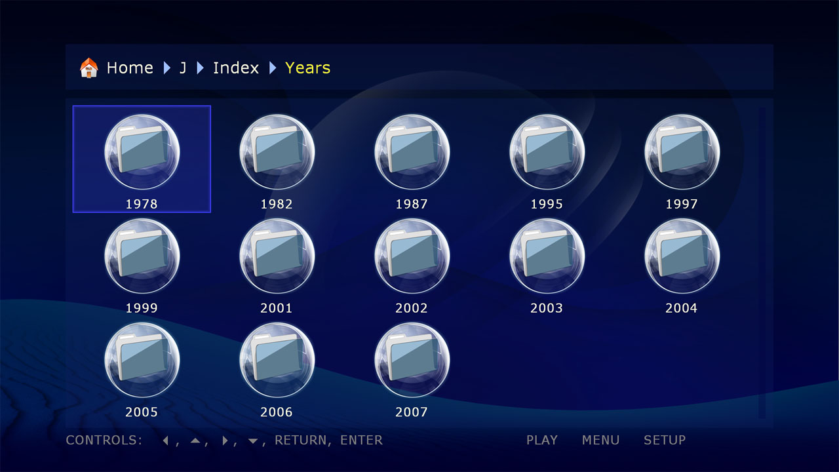Screen dimensions: 839x472
Task: Select the 2003 folder icon
Action: coord(547,256)
